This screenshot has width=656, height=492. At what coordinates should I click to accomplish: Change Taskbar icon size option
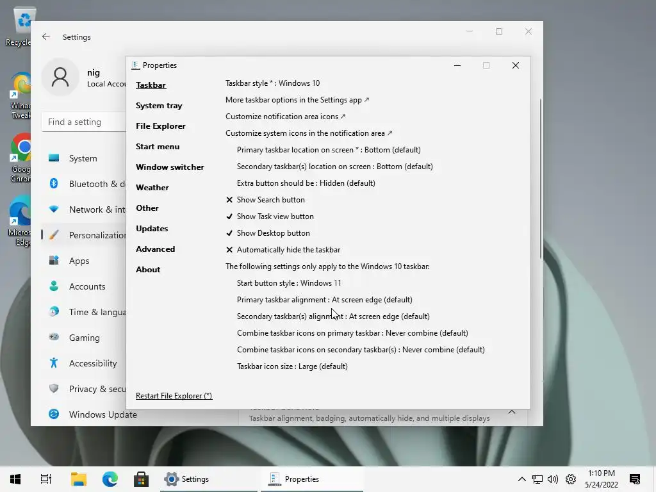(292, 366)
